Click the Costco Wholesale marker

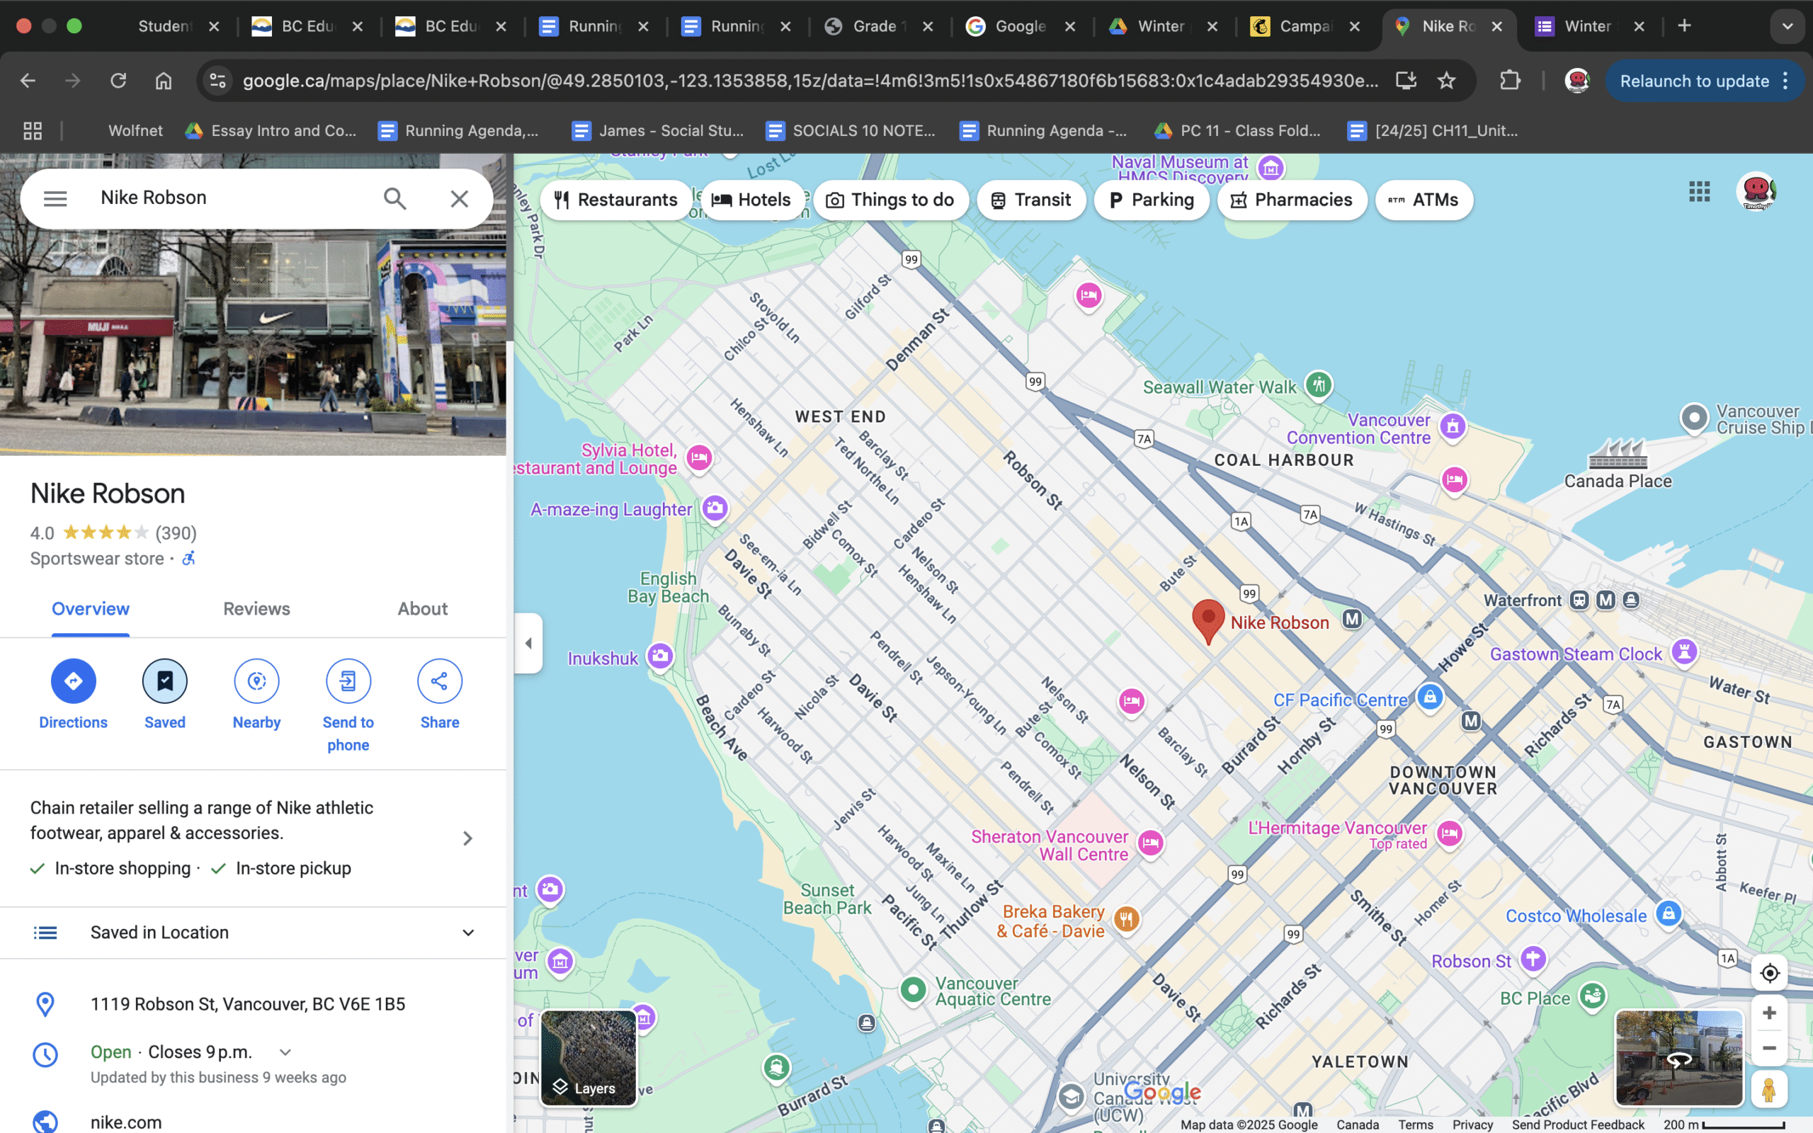pos(1669,913)
